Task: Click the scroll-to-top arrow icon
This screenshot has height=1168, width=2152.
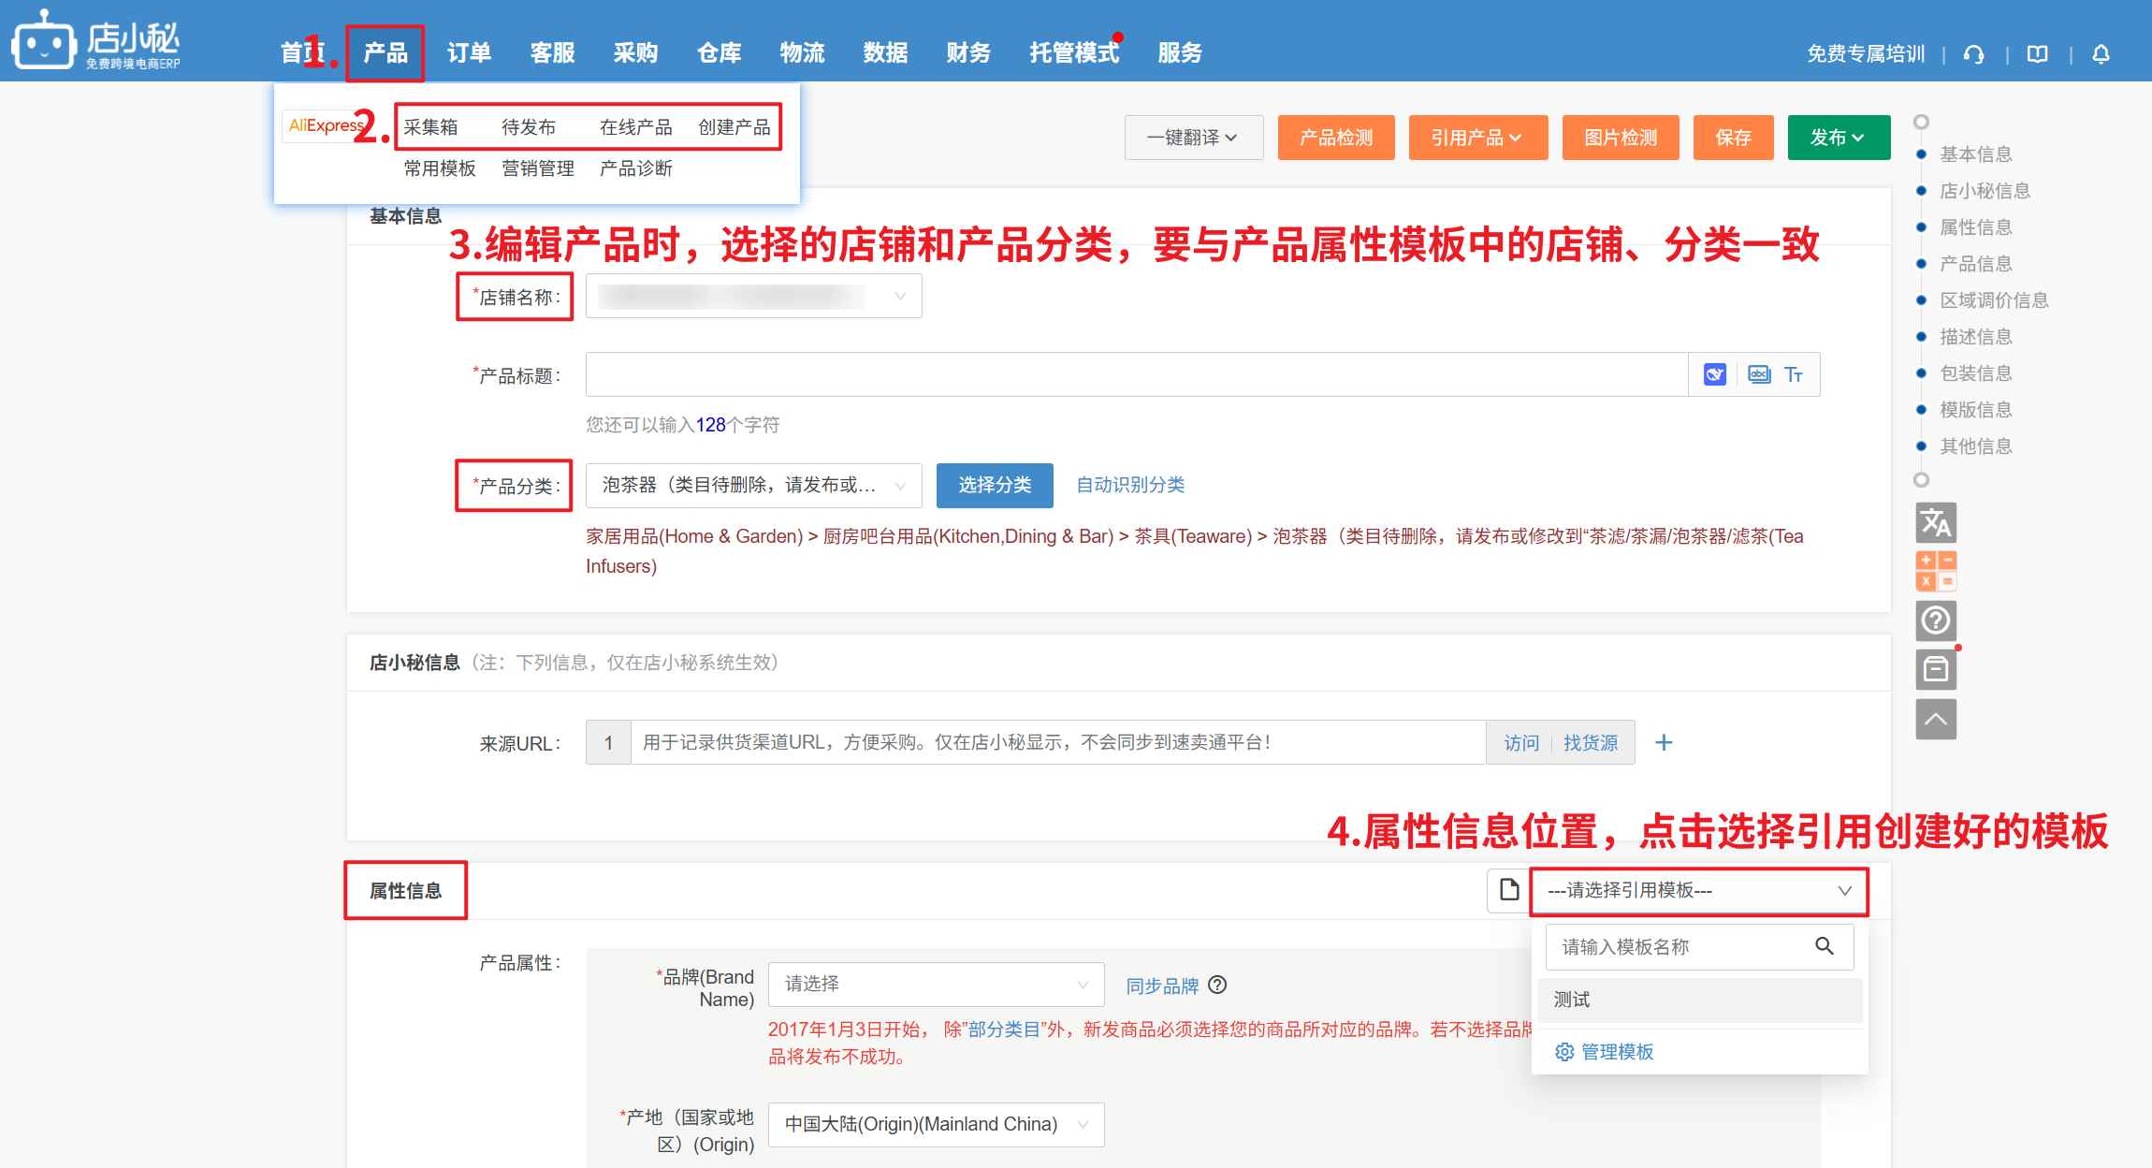Action: pos(1935,719)
